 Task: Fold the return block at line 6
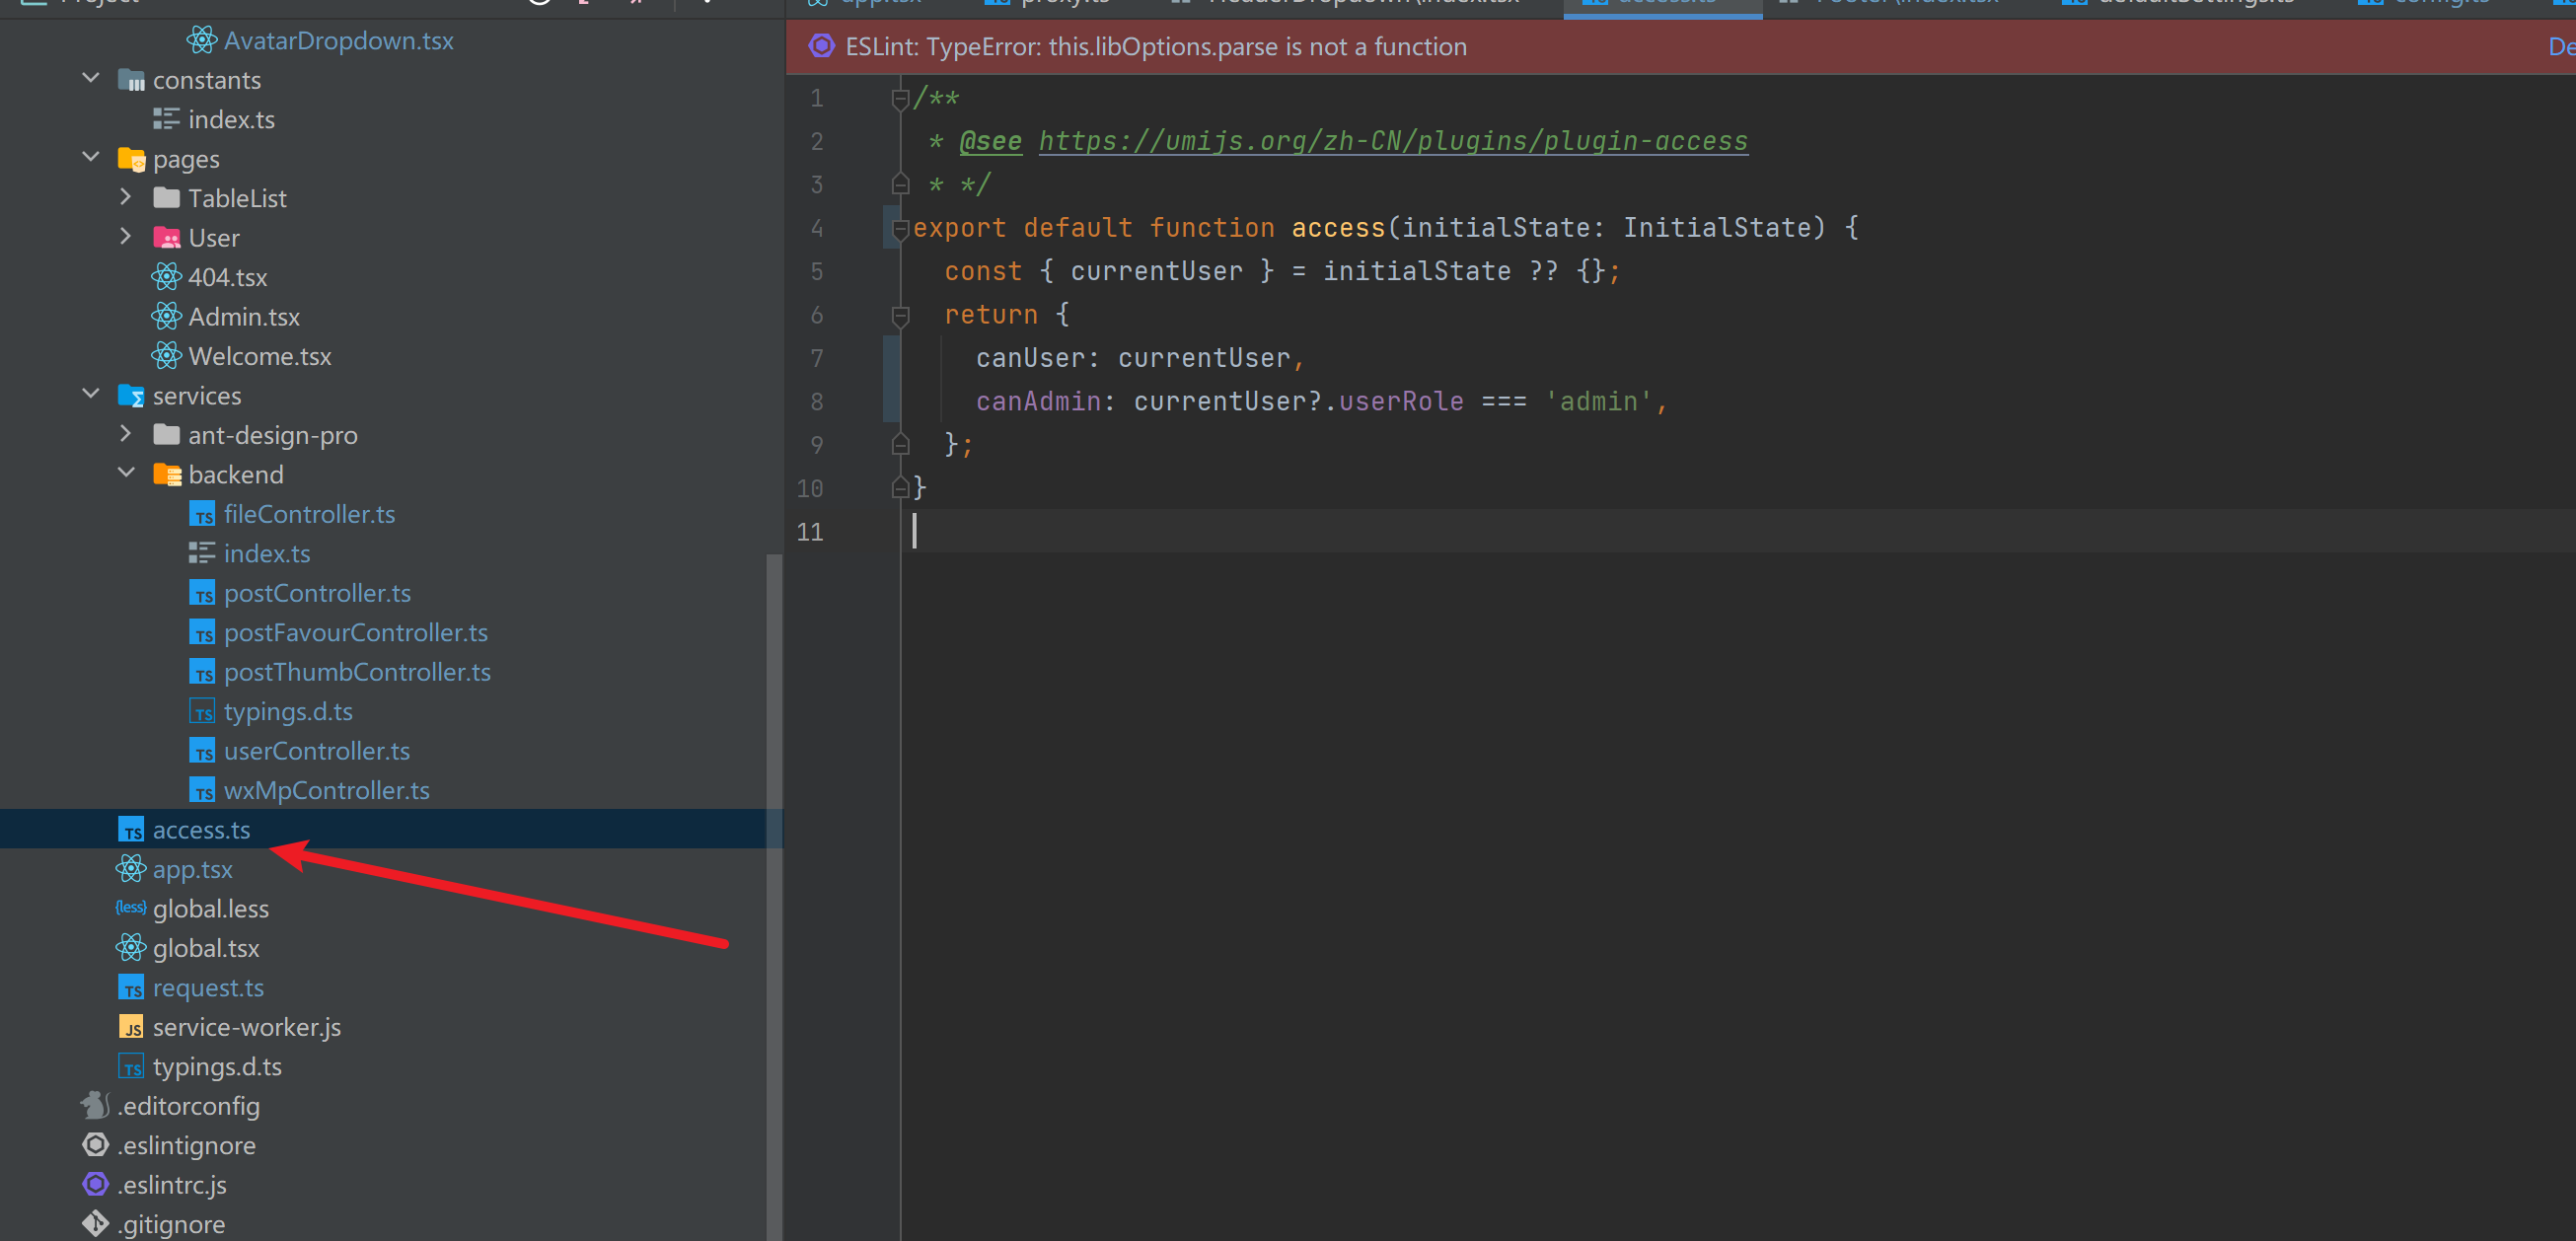click(899, 316)
